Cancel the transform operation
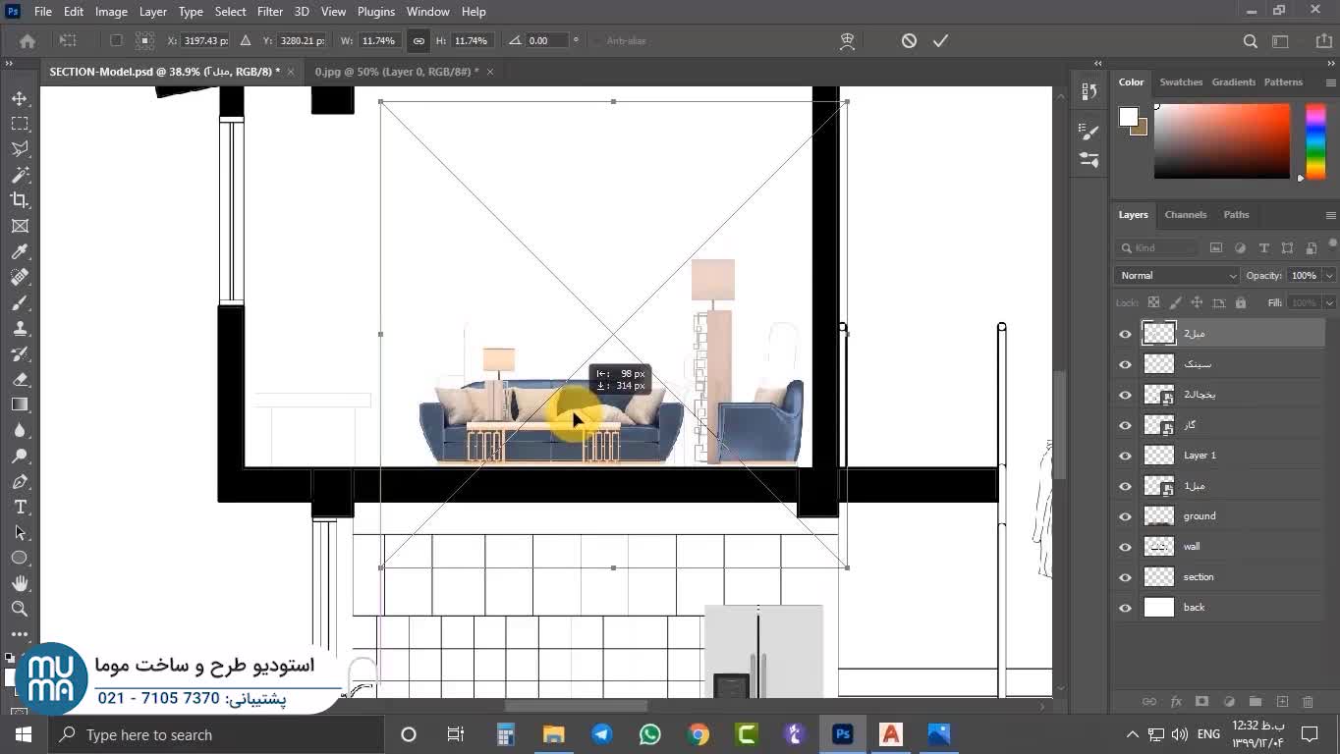Image resolution: width=1340 pixels, height=754 pixels. 909,41
